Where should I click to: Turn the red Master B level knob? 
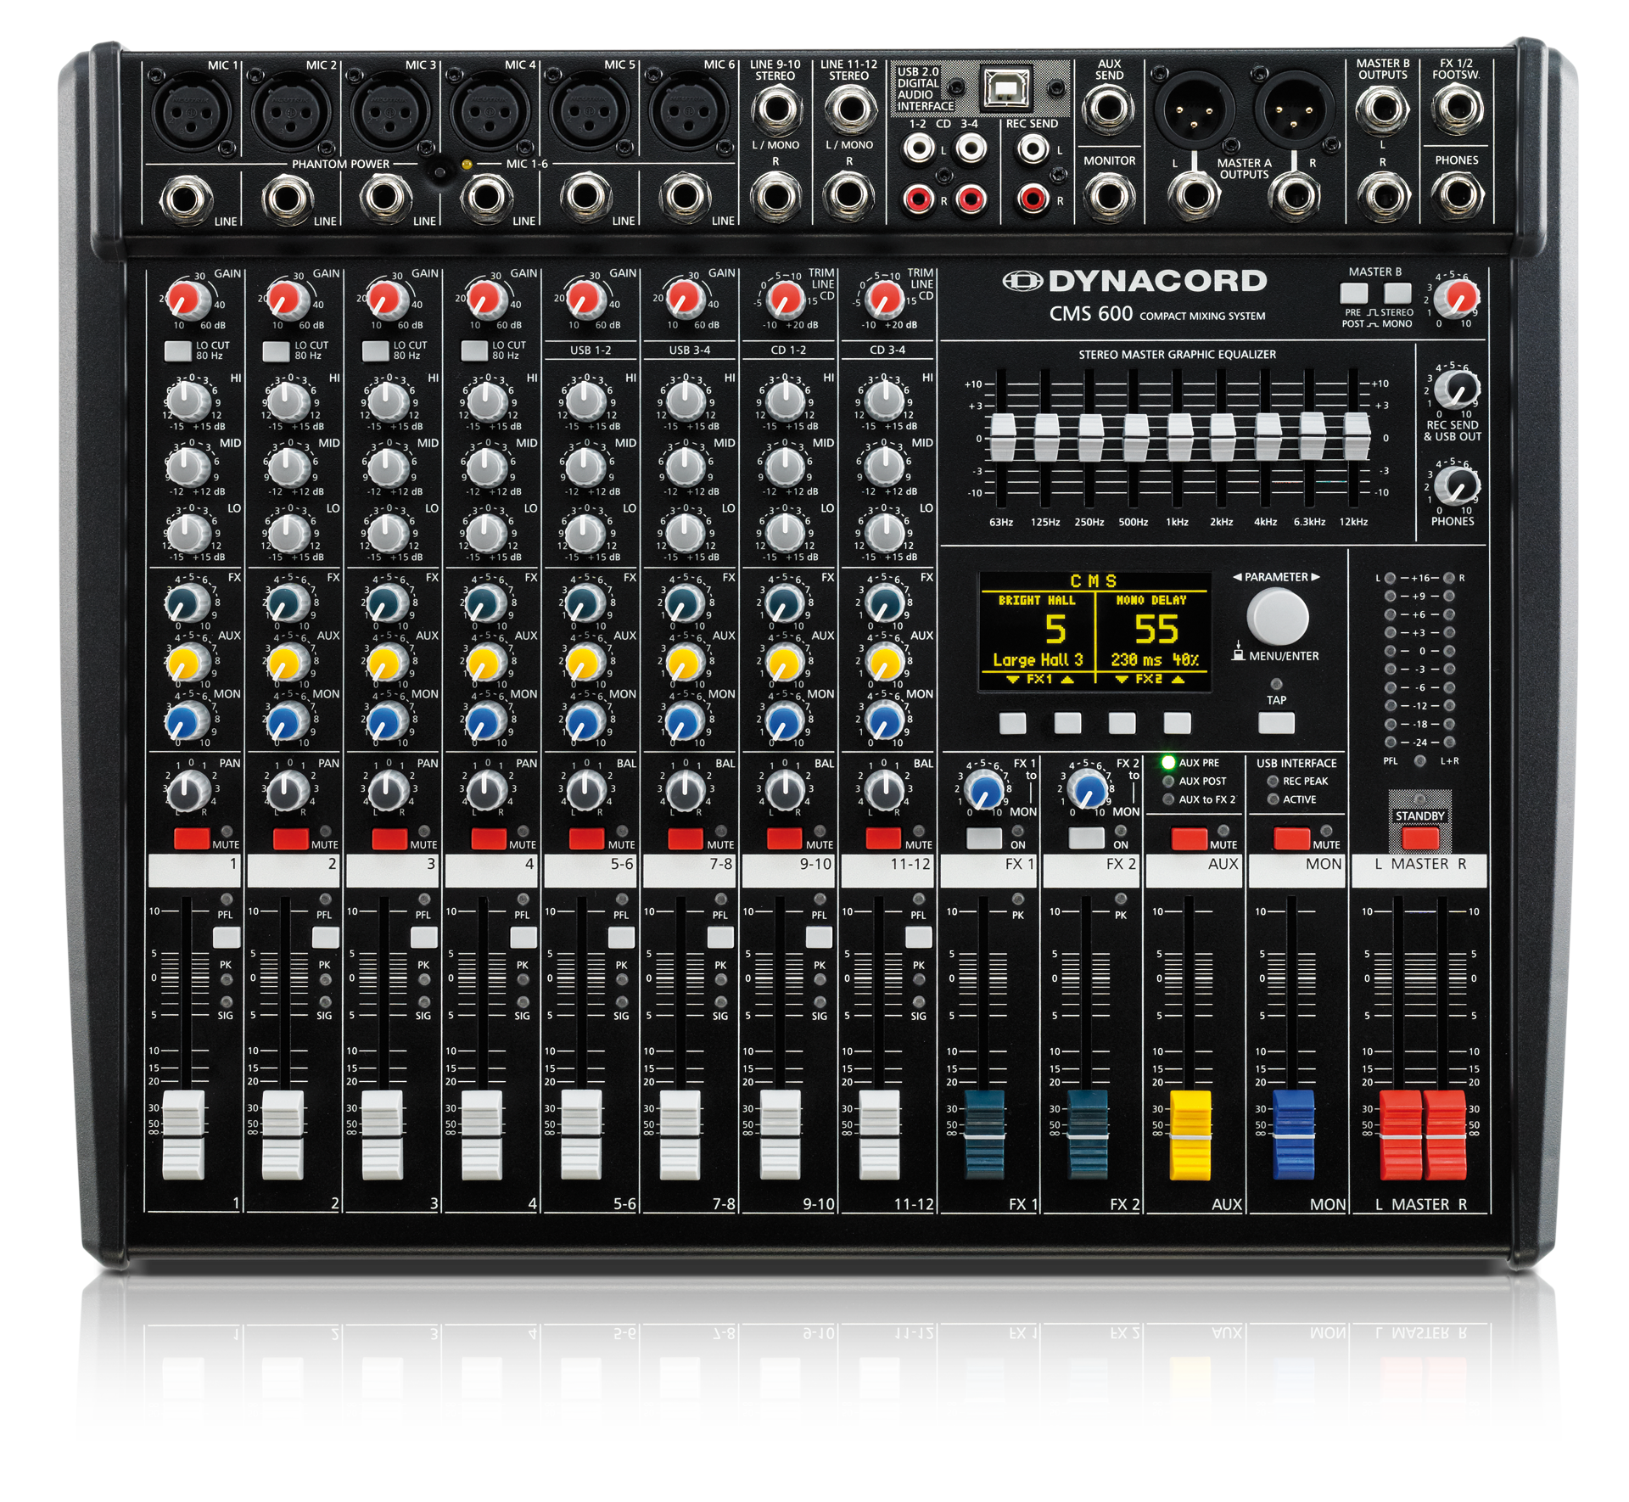pos(1459,298)
